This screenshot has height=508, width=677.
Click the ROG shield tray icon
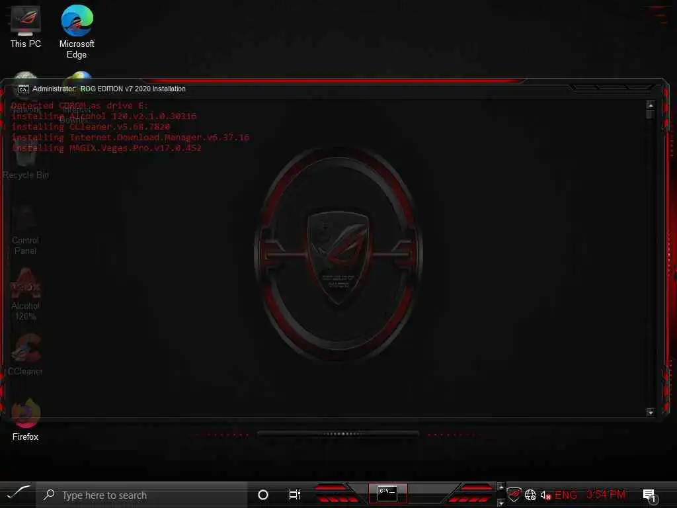click(x=514, y=495)
